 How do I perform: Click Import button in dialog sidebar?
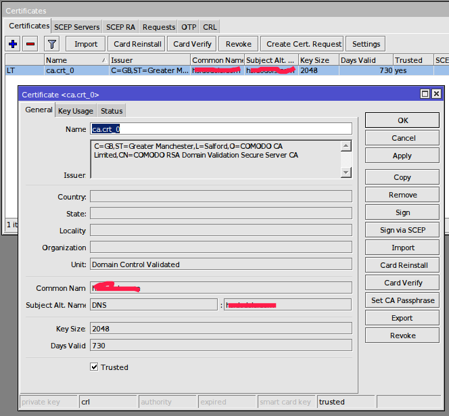click(402, 248)
